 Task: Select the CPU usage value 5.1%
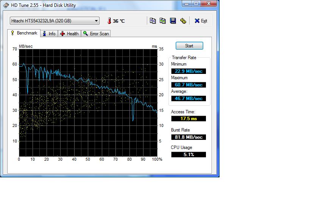click(x=189, y=155)
